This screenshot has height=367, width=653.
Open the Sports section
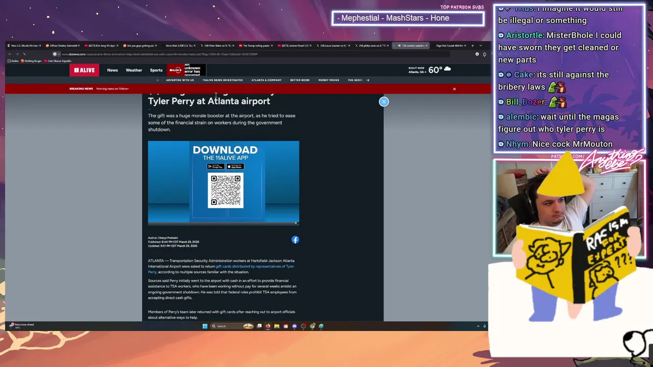point(156,70)
